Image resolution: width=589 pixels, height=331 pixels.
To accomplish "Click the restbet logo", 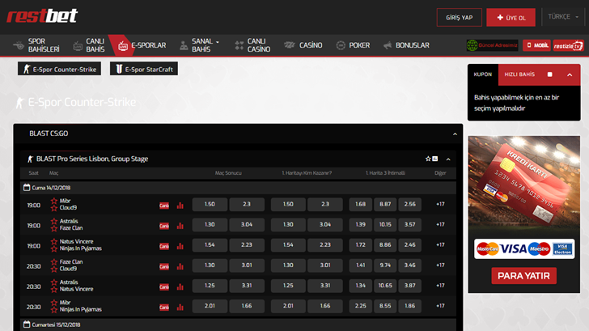I will coord(42,15).
